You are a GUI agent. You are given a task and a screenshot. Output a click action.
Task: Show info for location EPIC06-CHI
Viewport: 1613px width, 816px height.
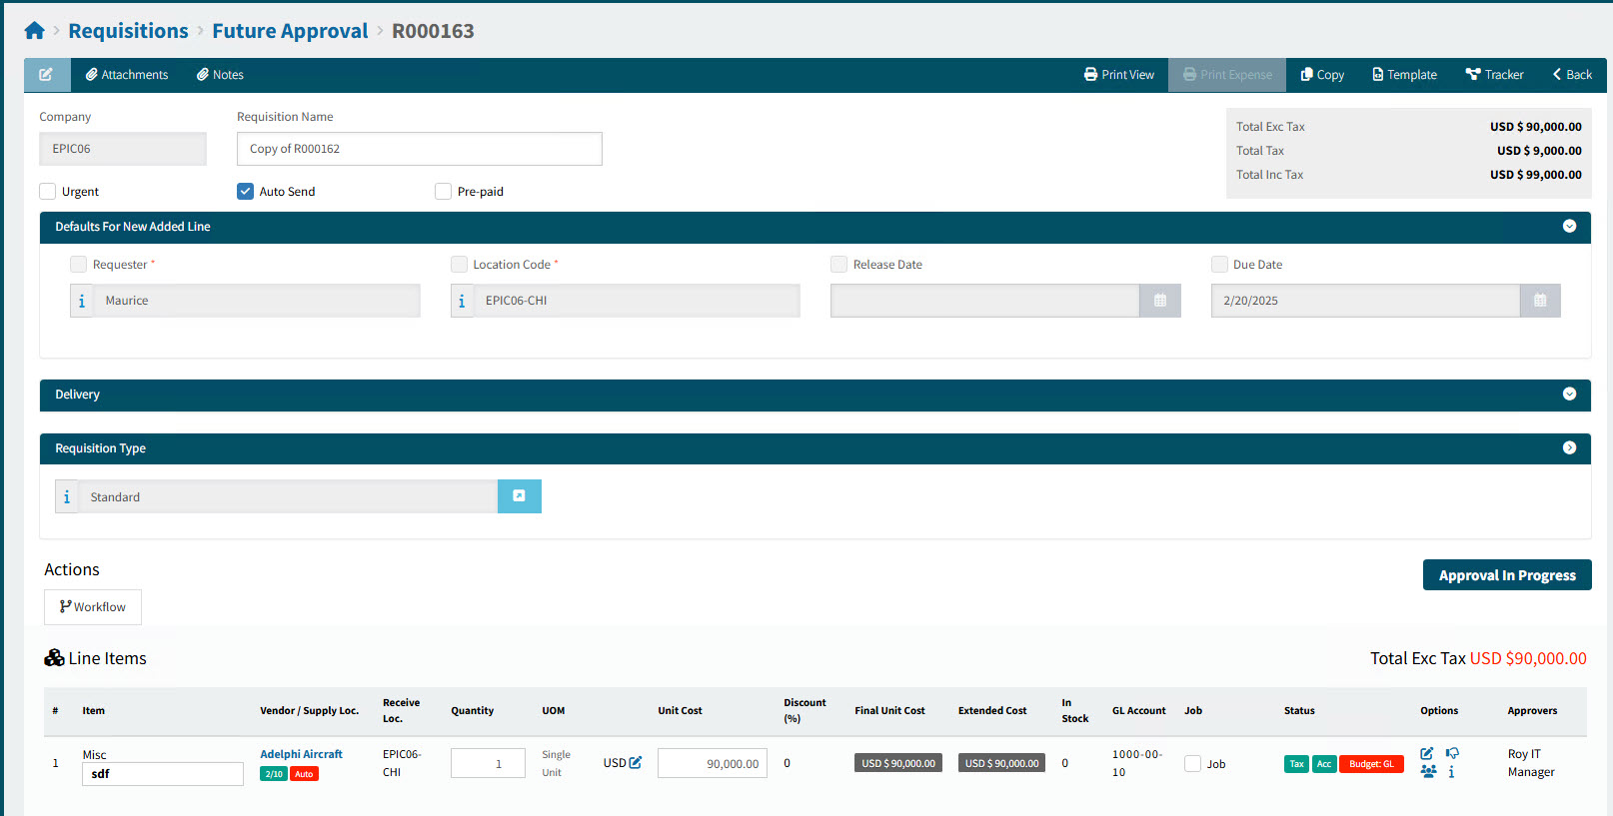[x=462, y=301]
